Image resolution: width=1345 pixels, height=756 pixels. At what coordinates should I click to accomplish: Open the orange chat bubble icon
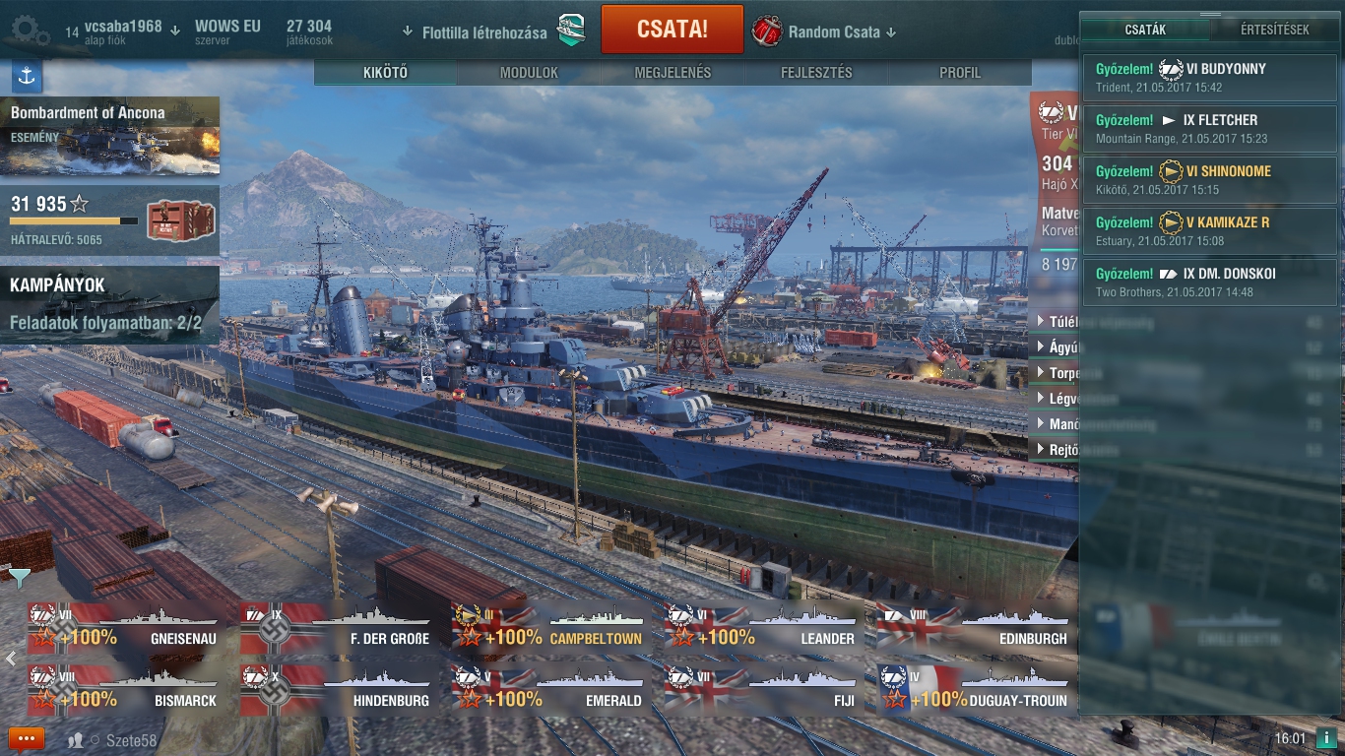pos(27,738)
